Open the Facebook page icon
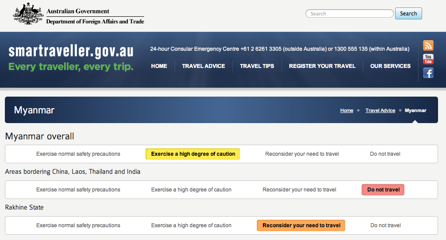This screenshot has width=446, height=240. [x=428, y=73]
